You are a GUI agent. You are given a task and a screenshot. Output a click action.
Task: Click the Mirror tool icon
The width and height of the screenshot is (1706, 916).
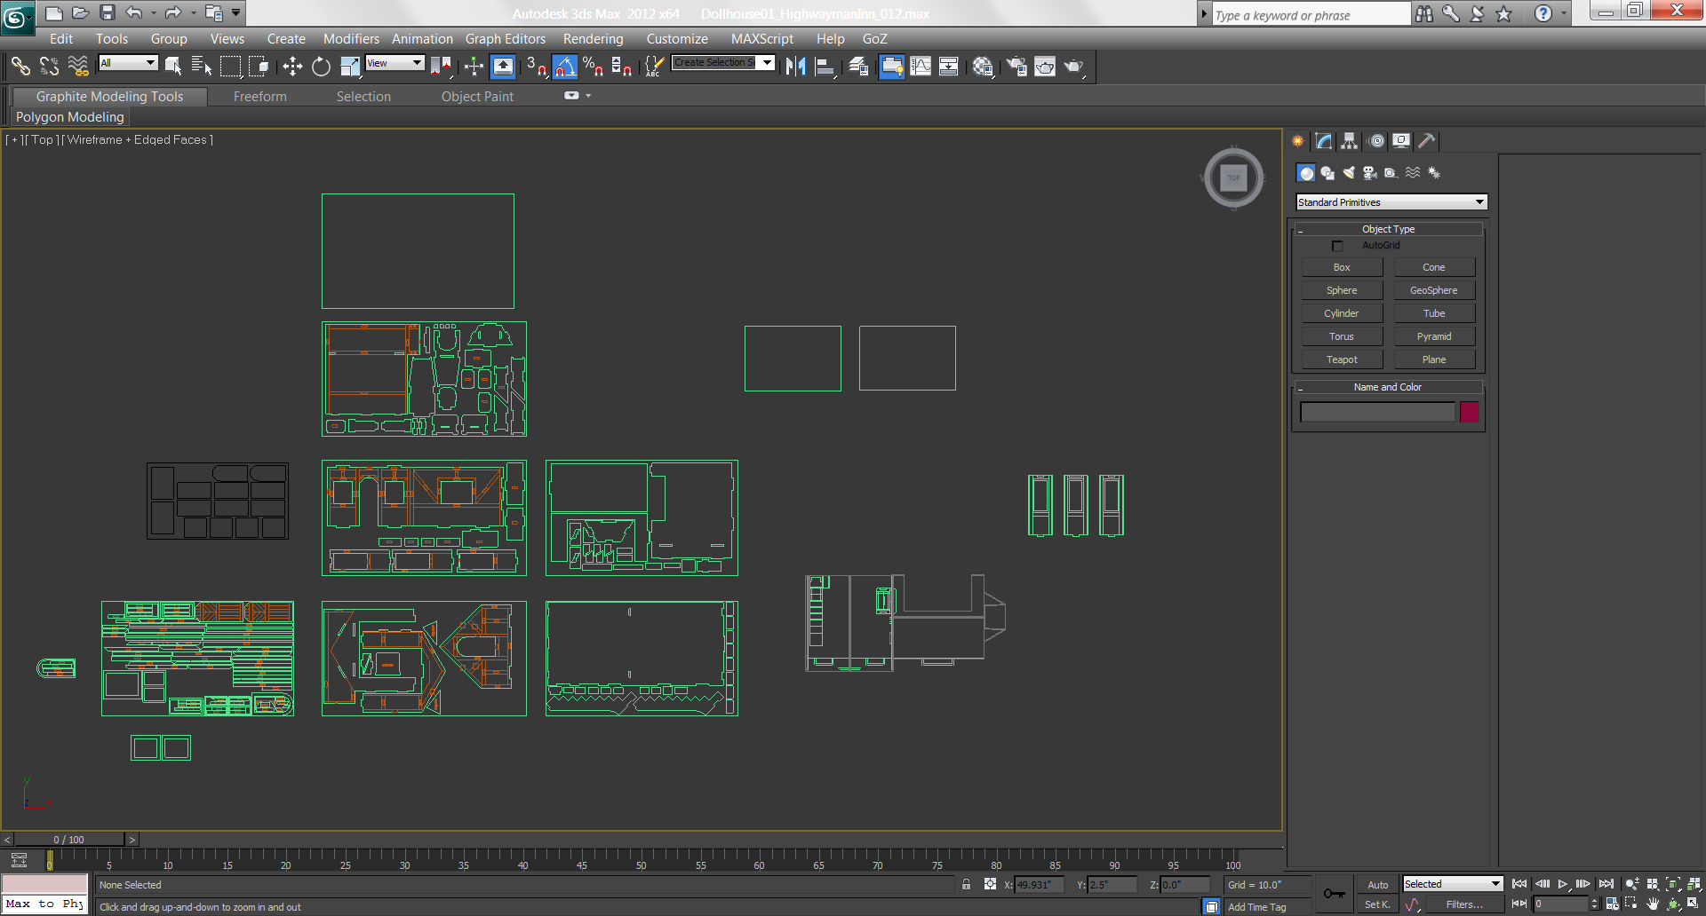pos(796,67)
